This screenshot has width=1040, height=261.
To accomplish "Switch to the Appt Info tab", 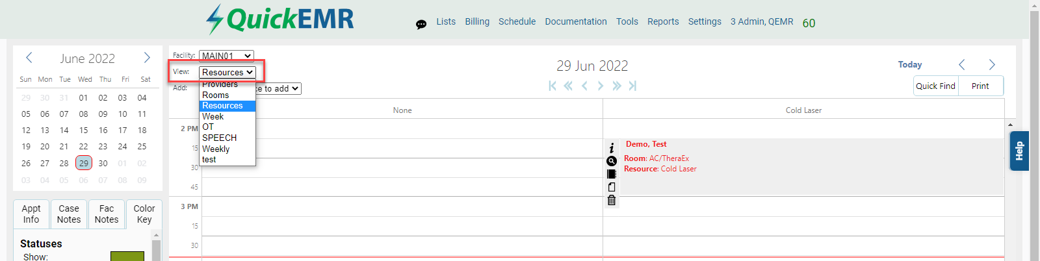I will click(x=31, y=214).
